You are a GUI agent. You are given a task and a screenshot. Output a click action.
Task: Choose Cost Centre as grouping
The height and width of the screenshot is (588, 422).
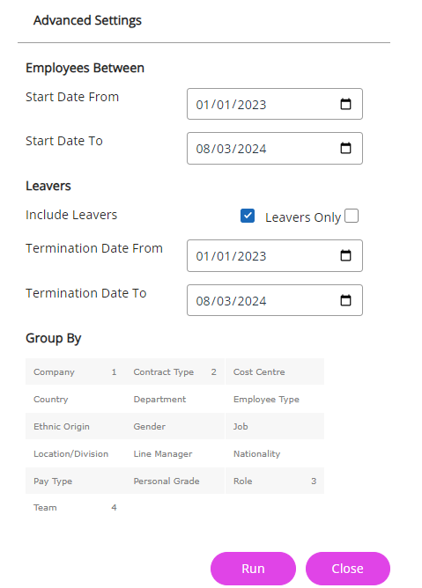click(275, 371)
